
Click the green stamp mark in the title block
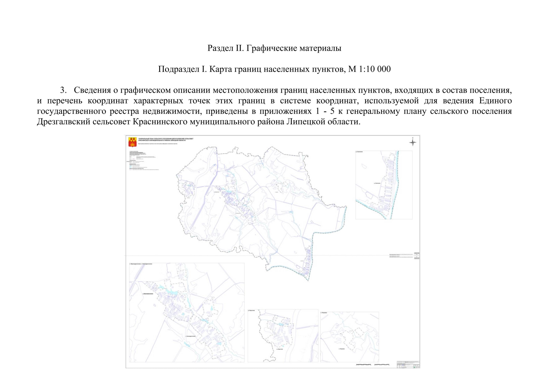[415, 367]
